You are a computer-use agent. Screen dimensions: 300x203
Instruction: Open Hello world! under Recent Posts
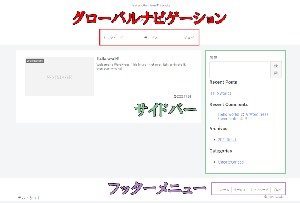coord(220,93)
